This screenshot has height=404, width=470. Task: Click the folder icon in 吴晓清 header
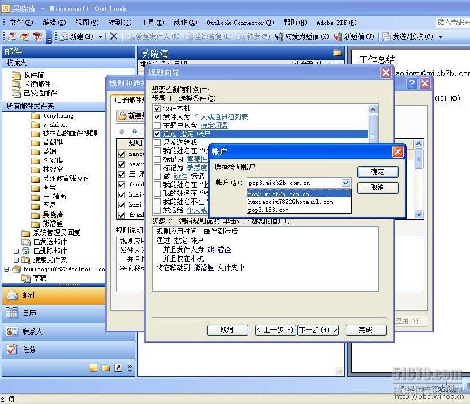(337, 53)
